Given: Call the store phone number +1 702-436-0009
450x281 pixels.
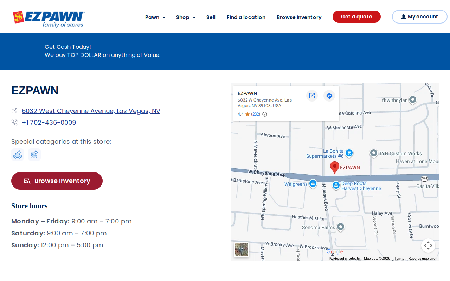Looking at the screenshot, I should coord(49,123).
